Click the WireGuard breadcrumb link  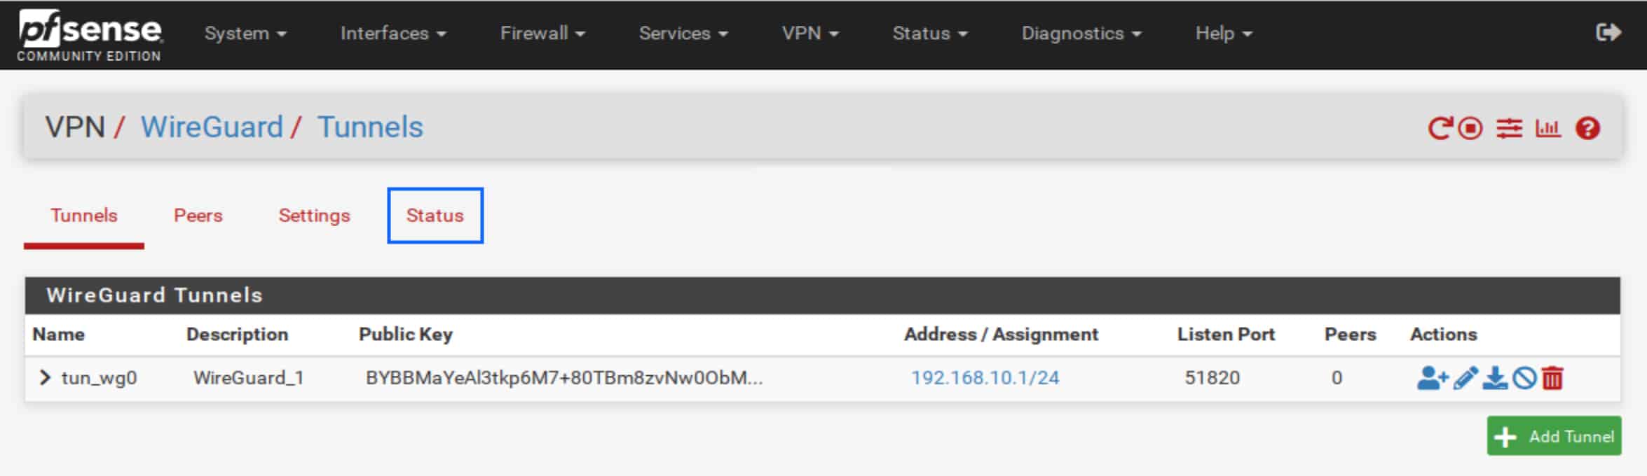click(212, 127)
